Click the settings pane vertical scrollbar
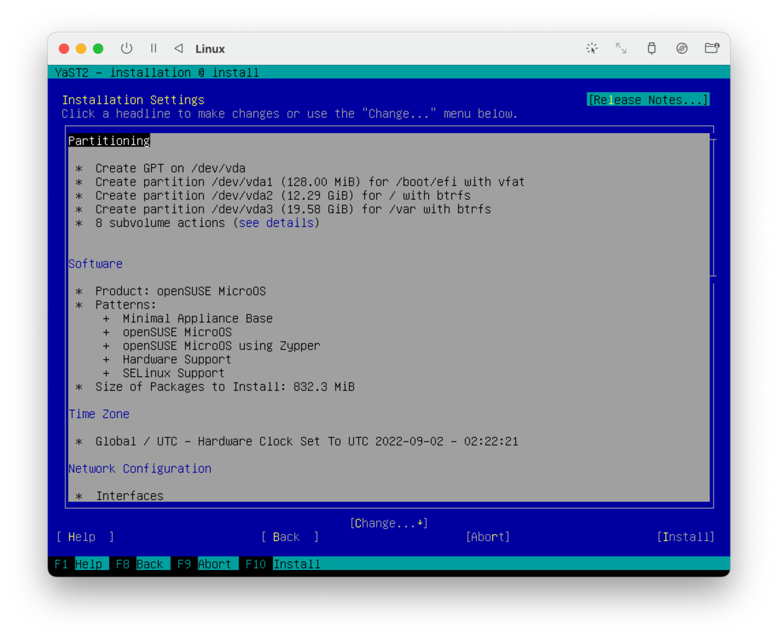 click(713, 207)
